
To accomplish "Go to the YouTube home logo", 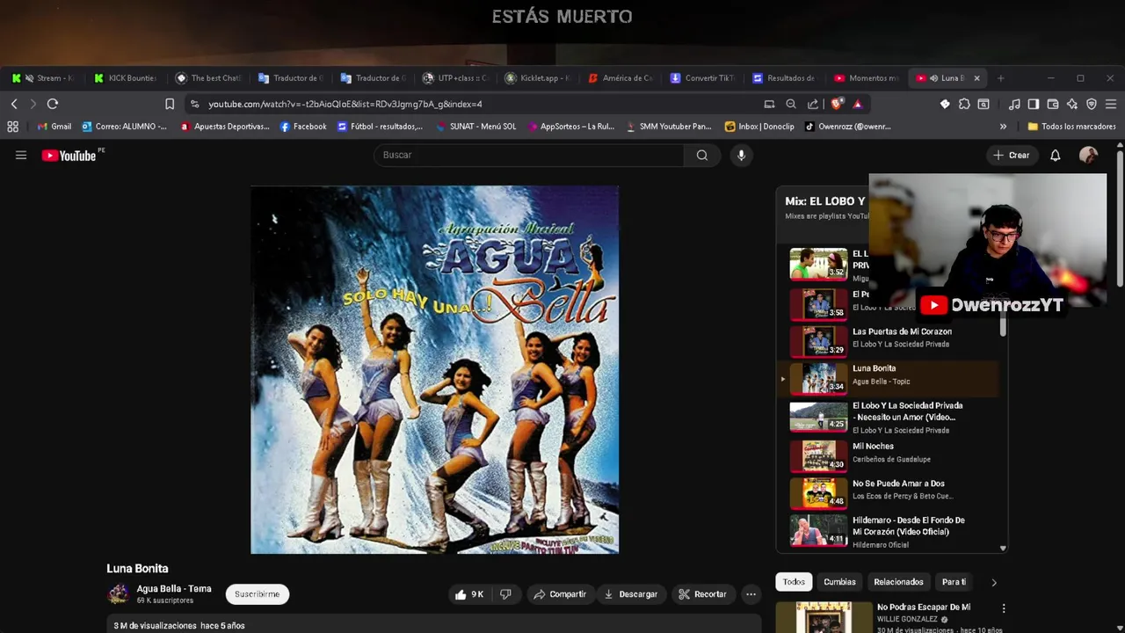I will pos(70,156).
